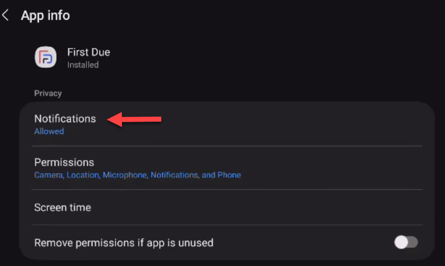
Task: Click the Microphone permission text
Action: tap(124, 175)
